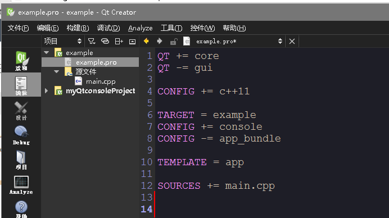Switch to the Edit mode icon
The width and height of the screenshot is (389, 218).
pos(21,85)
